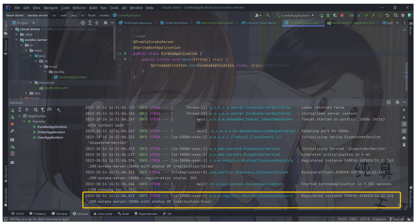
Task: Toggle soft-wrap in console
Action: click(404, 124)
